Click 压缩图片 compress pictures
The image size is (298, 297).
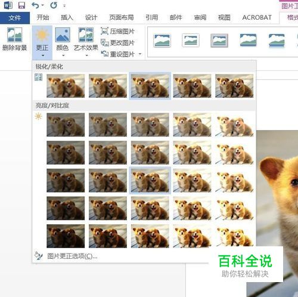(x=117, y=31)
